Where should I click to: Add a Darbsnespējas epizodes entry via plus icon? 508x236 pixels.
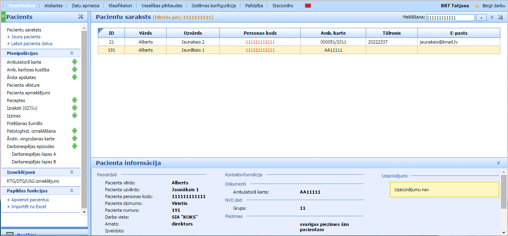pos(74,146)
